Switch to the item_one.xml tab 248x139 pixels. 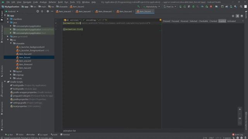[x=65, y=12]
